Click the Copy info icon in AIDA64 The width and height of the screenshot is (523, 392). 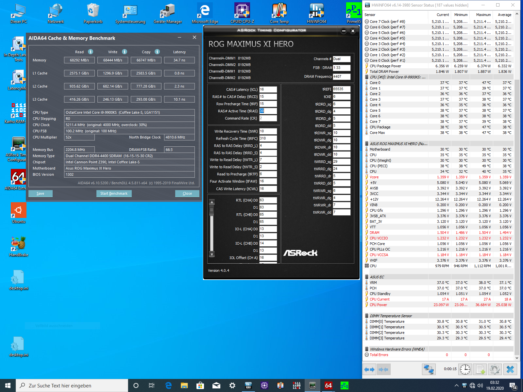coord(157,52)
